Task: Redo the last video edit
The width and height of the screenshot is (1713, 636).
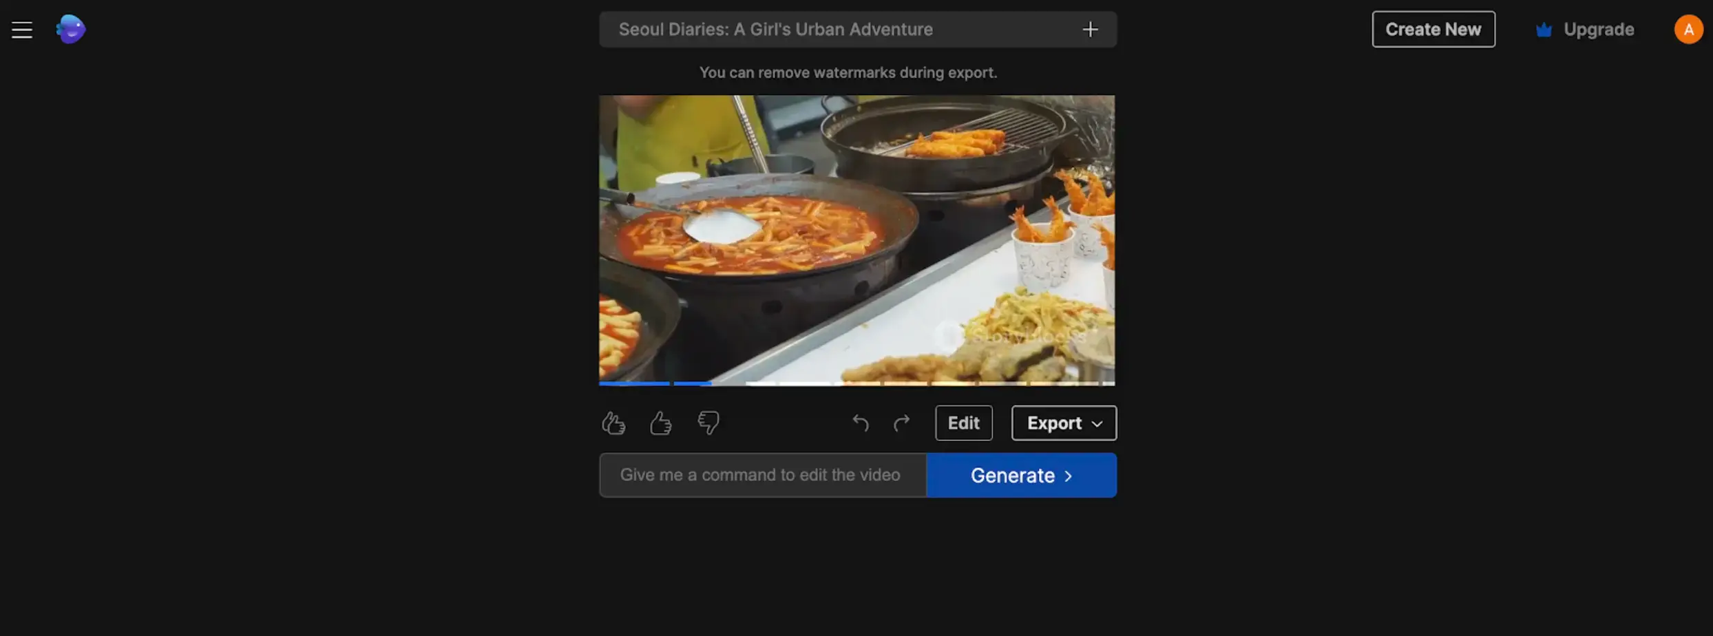Action: [901, 423]
